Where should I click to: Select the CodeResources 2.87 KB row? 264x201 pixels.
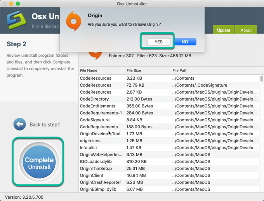click(169, 92)
